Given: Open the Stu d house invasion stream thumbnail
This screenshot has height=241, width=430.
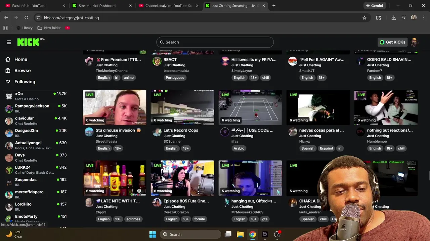Looking at the screenshot, I should pyautogui.click(x=115, y=107).
